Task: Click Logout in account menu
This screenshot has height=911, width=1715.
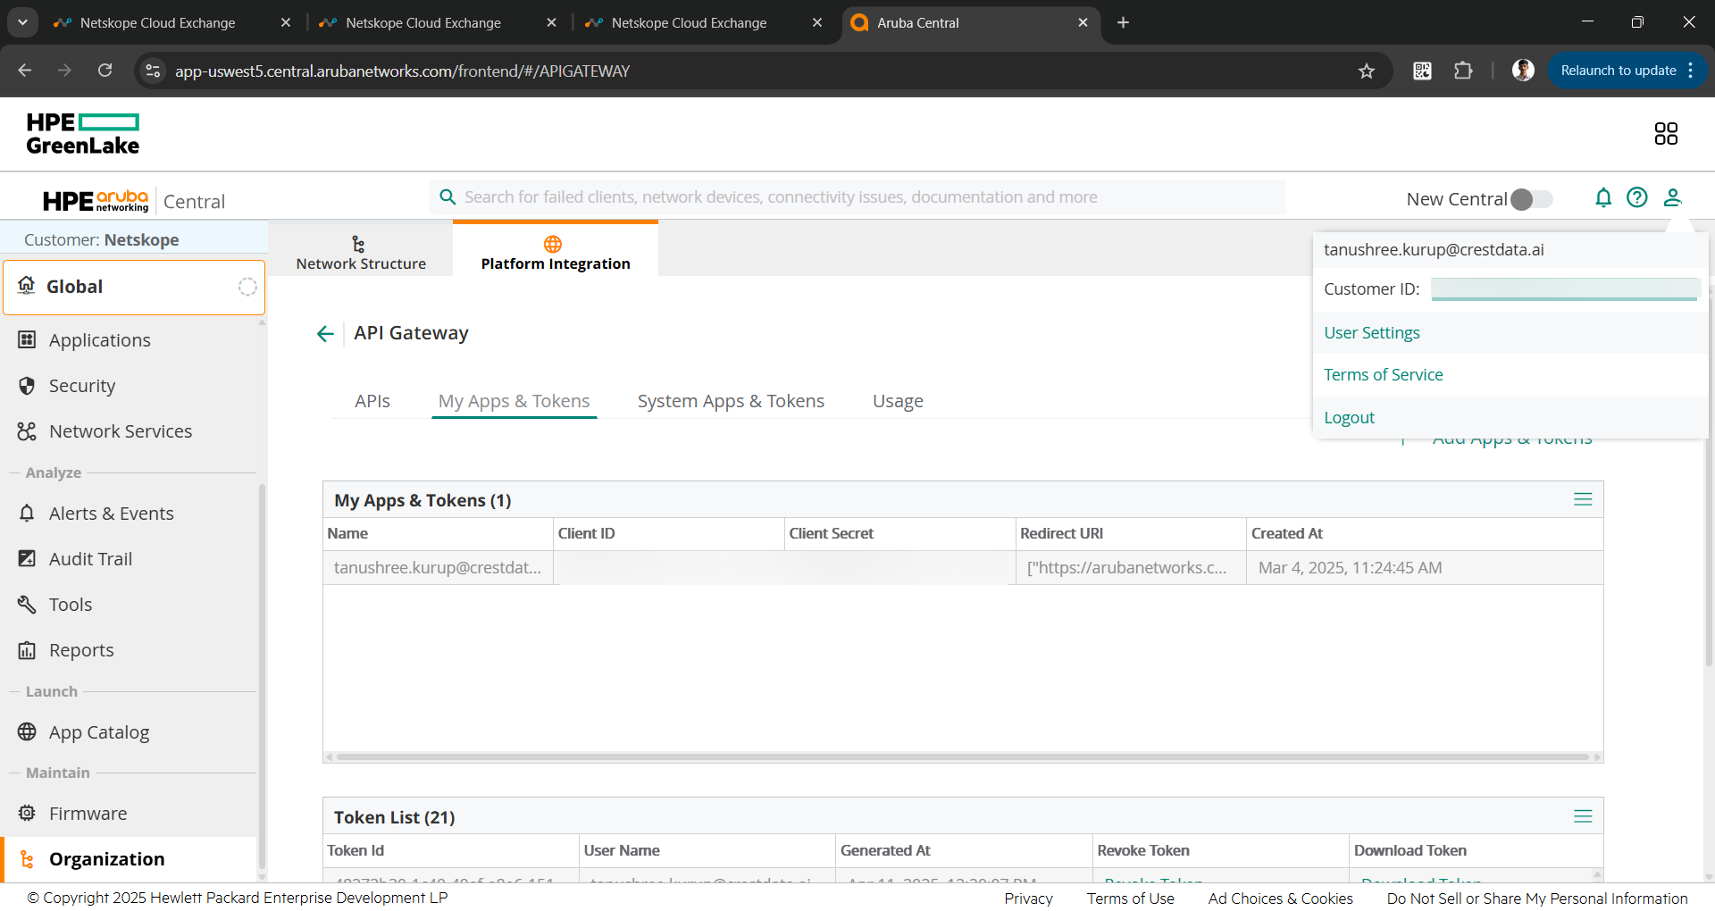Action: 1349,418
